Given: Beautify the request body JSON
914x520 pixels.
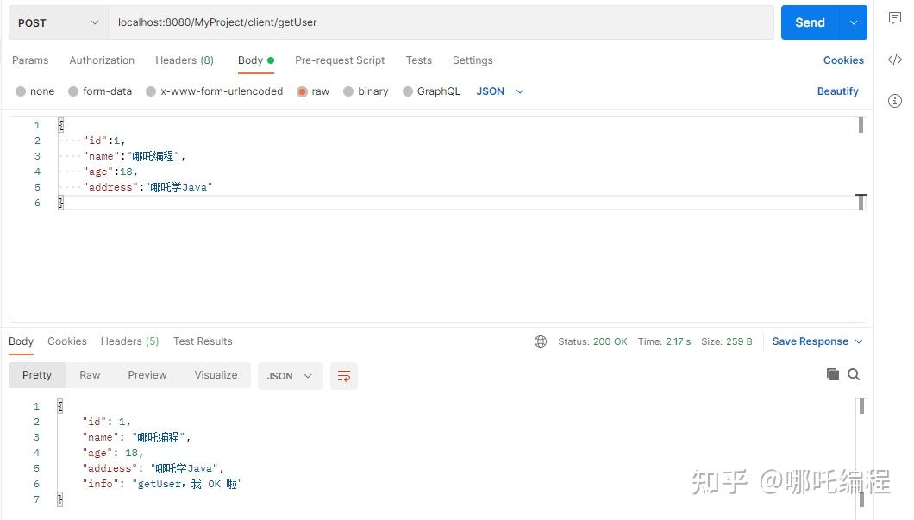Looking at the screenshot, I should [837, 91].
